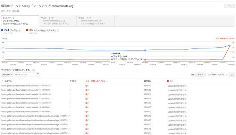Switch to updated がありません error type tab
Screen dimensions: 236x135
[x=58, y=21]
